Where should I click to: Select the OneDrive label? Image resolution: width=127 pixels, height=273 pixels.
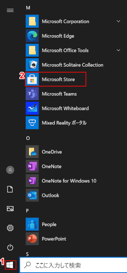[52, 152]
